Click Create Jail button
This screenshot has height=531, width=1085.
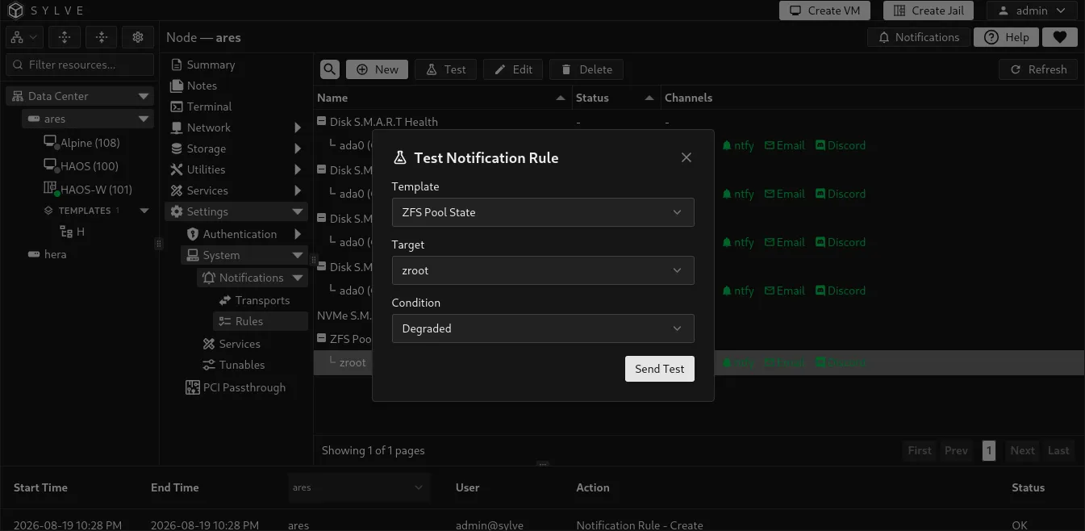point(929,10)
